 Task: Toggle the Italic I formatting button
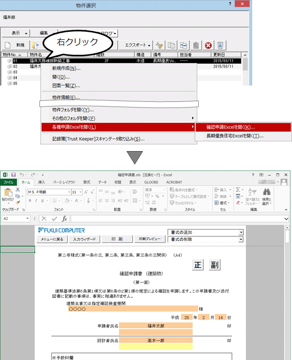(36, 201)
